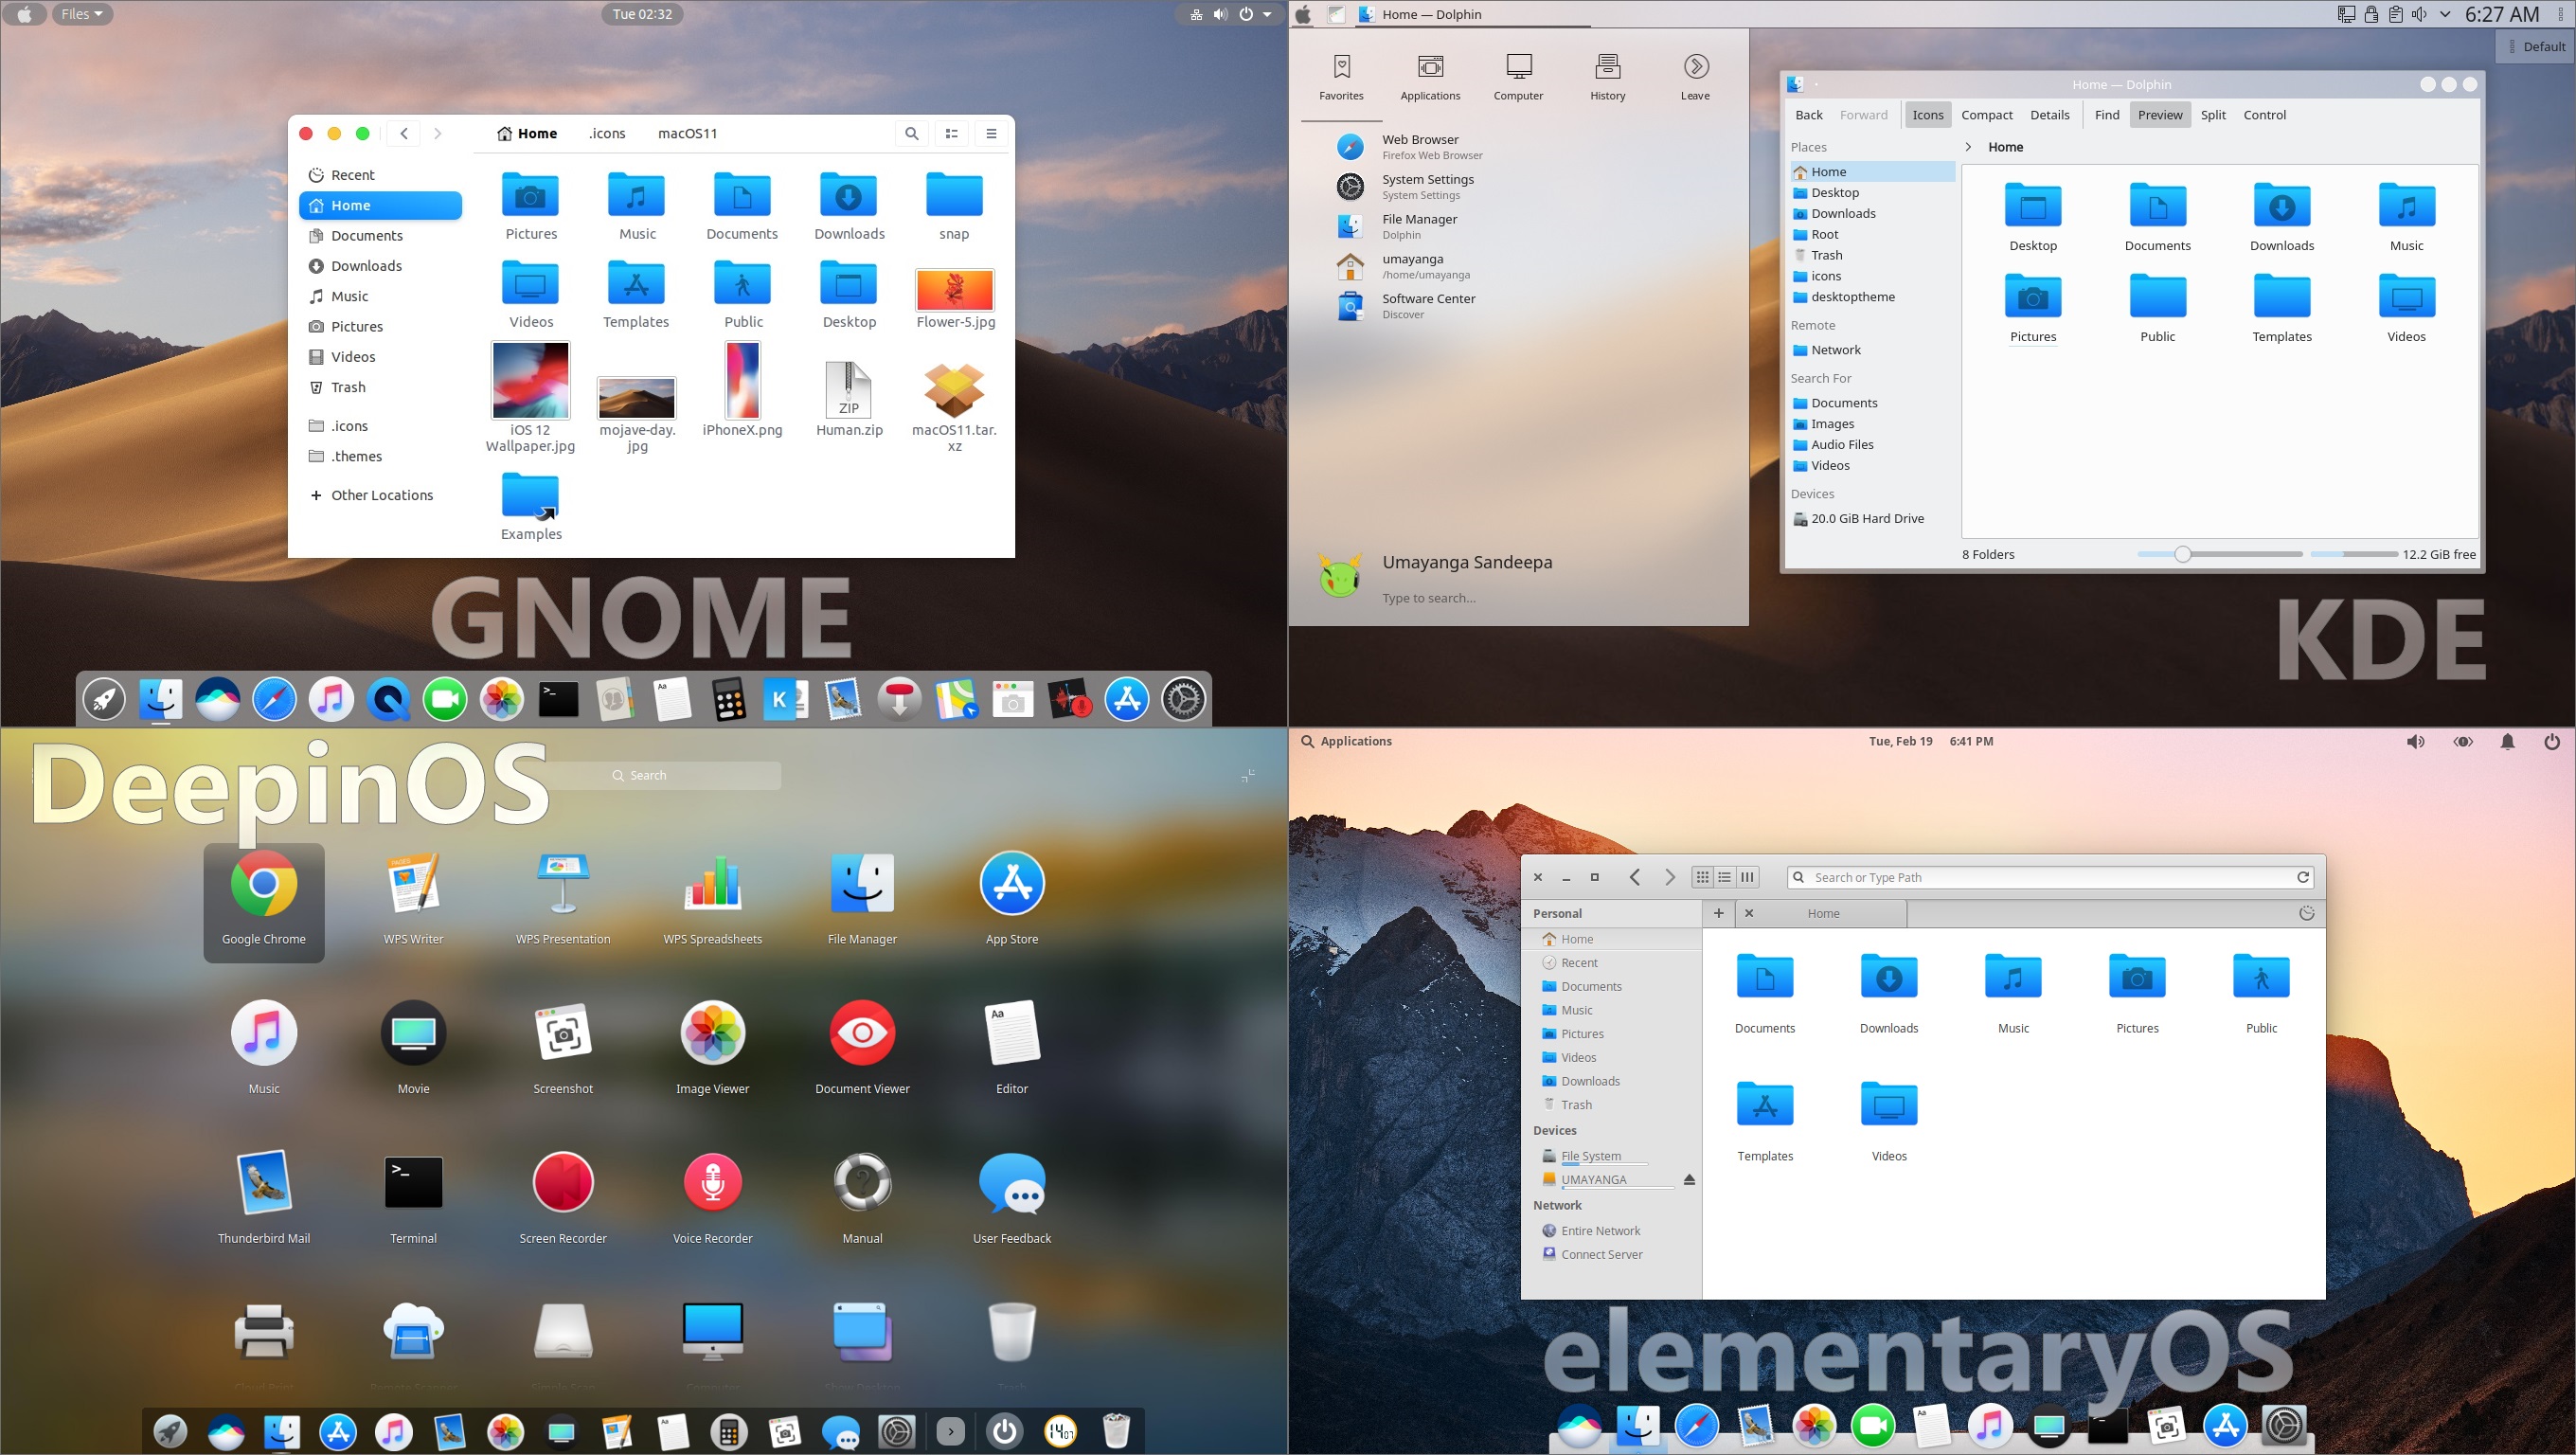Open the Default activities dropdown
This screenshot has height=1455, width=2576.
[x=2538, y=46]
